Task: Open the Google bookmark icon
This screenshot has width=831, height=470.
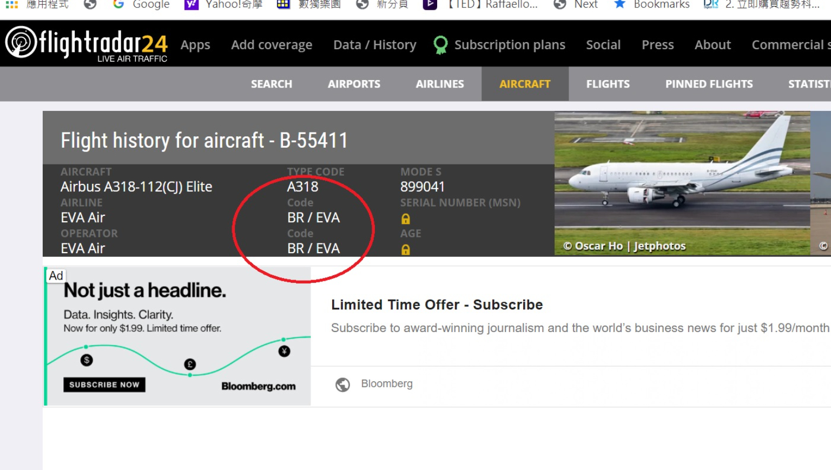Action: pyautogui.click(x=118, y=4)
